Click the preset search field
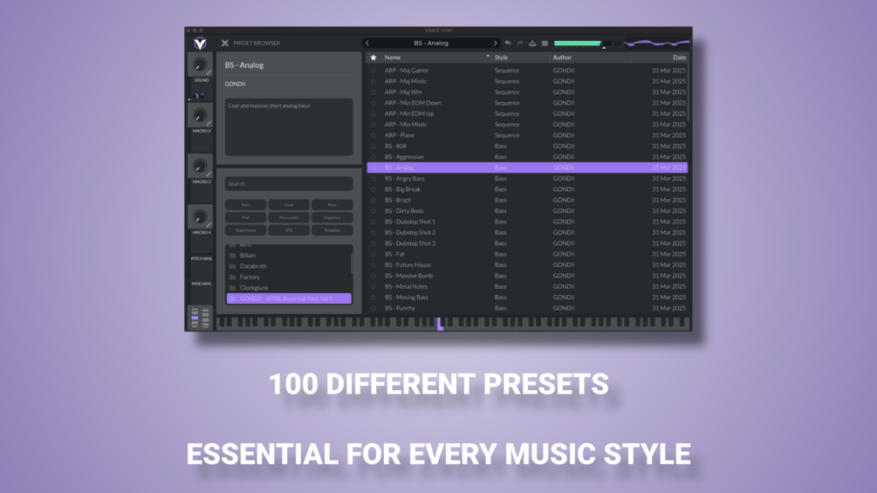This screenshot has height=493, width=877. coord(289,183)
